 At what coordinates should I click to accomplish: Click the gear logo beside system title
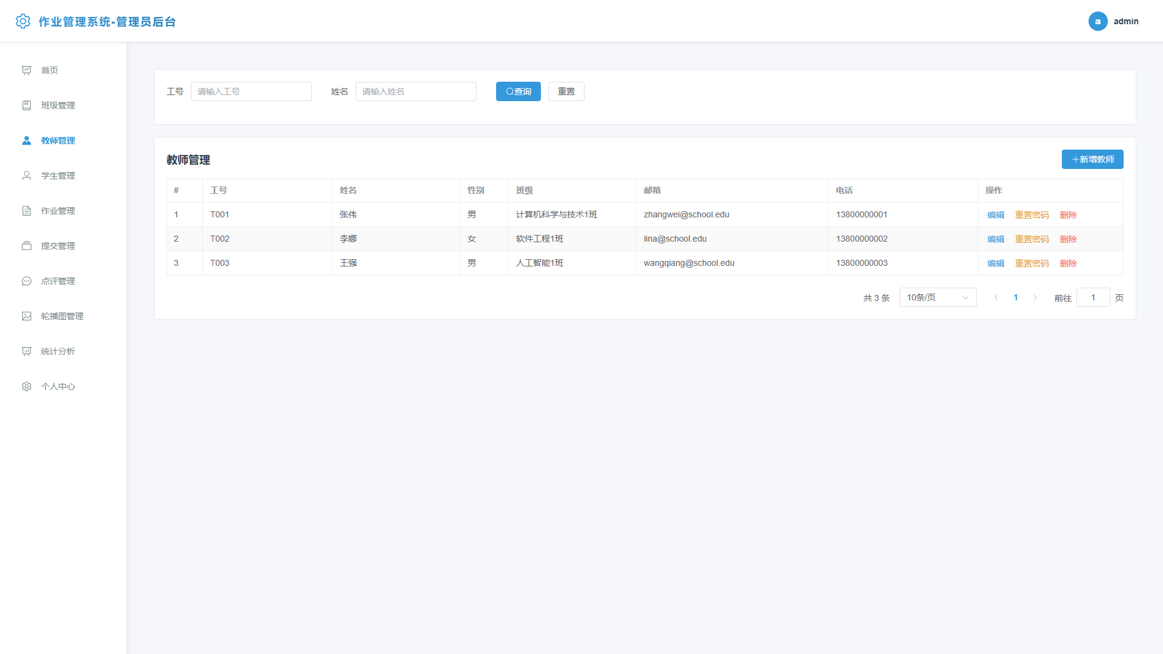pyautogui.click(x=23, y=21)
